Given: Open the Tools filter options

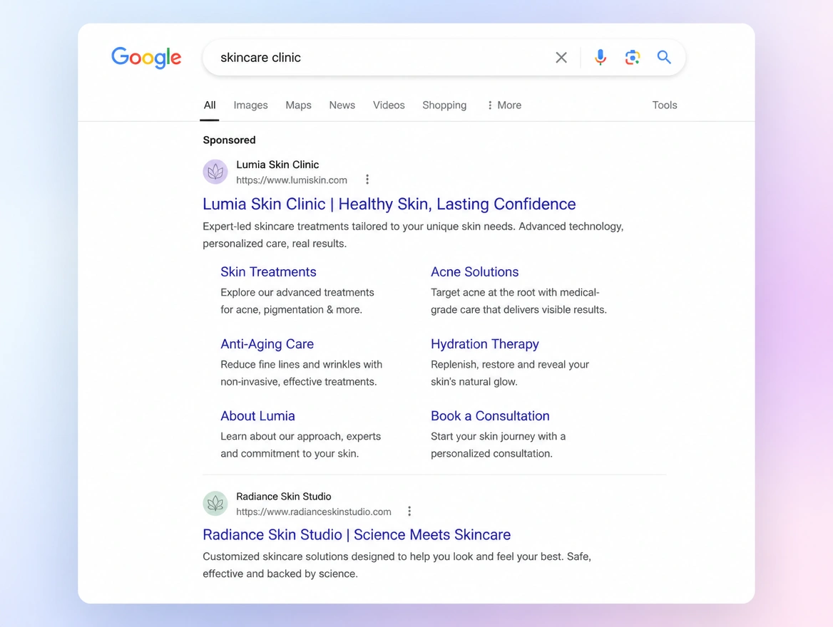Looking at the screenshot, I should 665,105.
